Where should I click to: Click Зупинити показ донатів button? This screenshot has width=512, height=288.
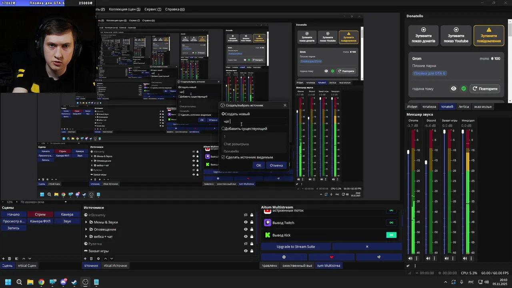pos(423,36)
